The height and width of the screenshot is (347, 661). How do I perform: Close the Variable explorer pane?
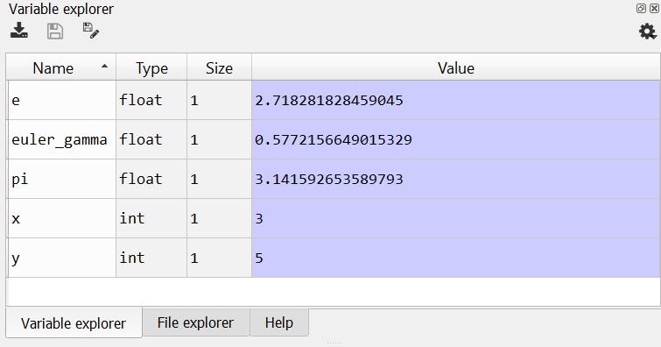[x=654, y=8]
